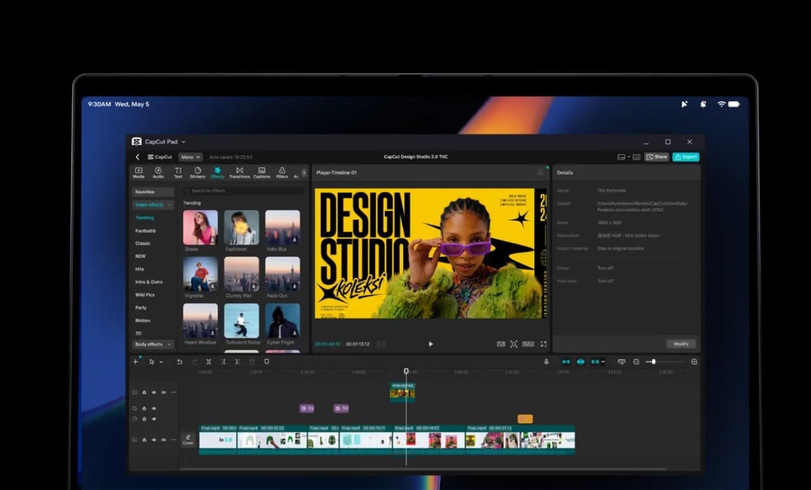Trim the clip end with the right bracket
Screen dimensions: 811x490
pyautogui.click(x=237, y=362)
